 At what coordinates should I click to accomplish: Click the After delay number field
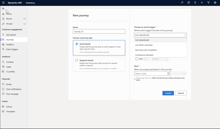click(x=147, y=59)
